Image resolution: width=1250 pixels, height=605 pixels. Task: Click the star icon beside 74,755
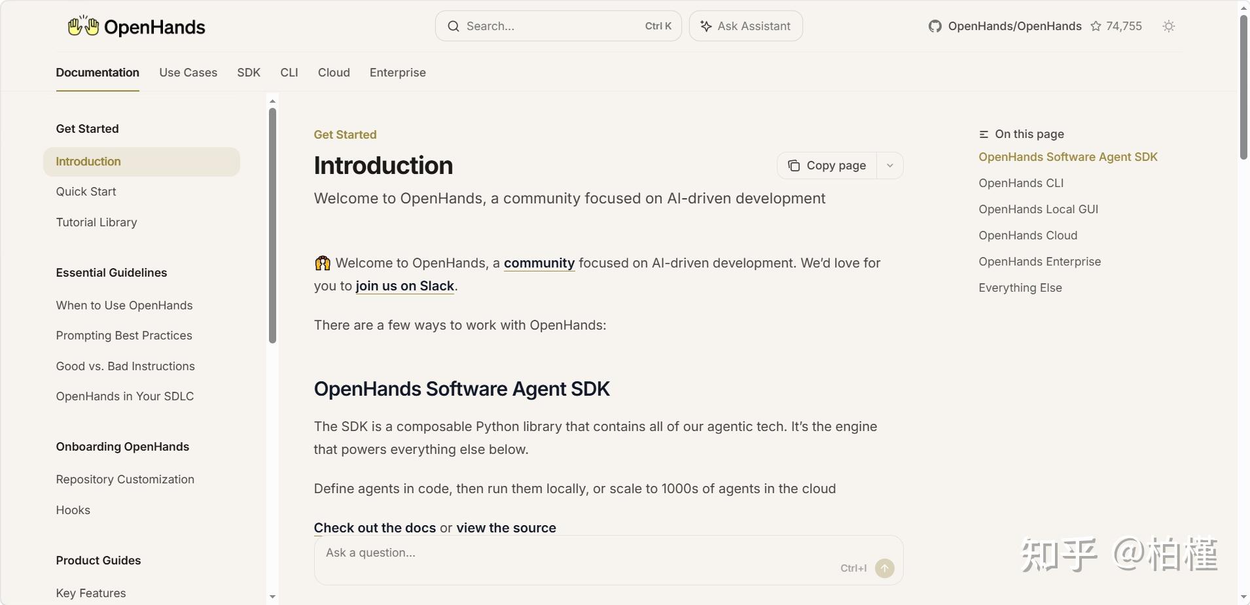(x=1096, y=26)
